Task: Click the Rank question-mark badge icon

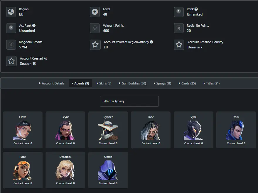Action: tap(179, 12)
